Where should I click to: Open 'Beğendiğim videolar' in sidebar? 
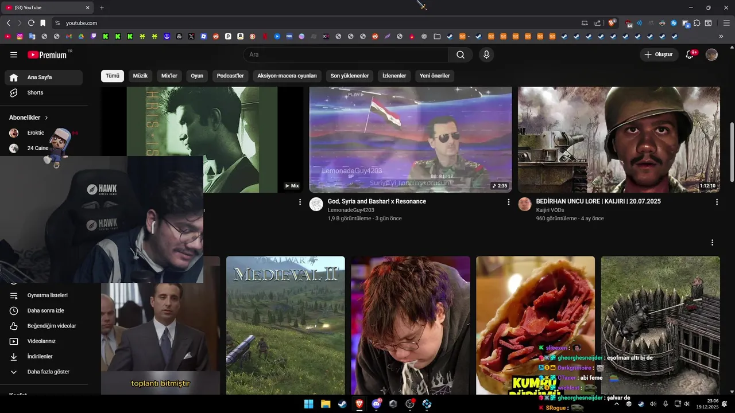click(x=44, y=326)
